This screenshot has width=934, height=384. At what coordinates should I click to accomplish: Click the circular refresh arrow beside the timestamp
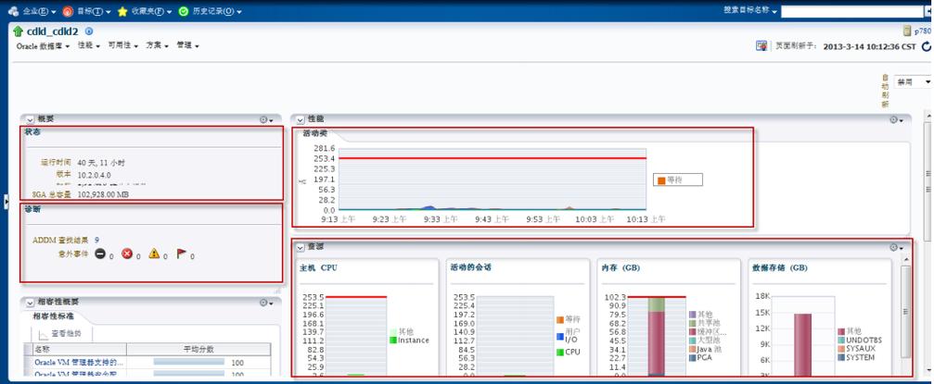tap(927, 46)
